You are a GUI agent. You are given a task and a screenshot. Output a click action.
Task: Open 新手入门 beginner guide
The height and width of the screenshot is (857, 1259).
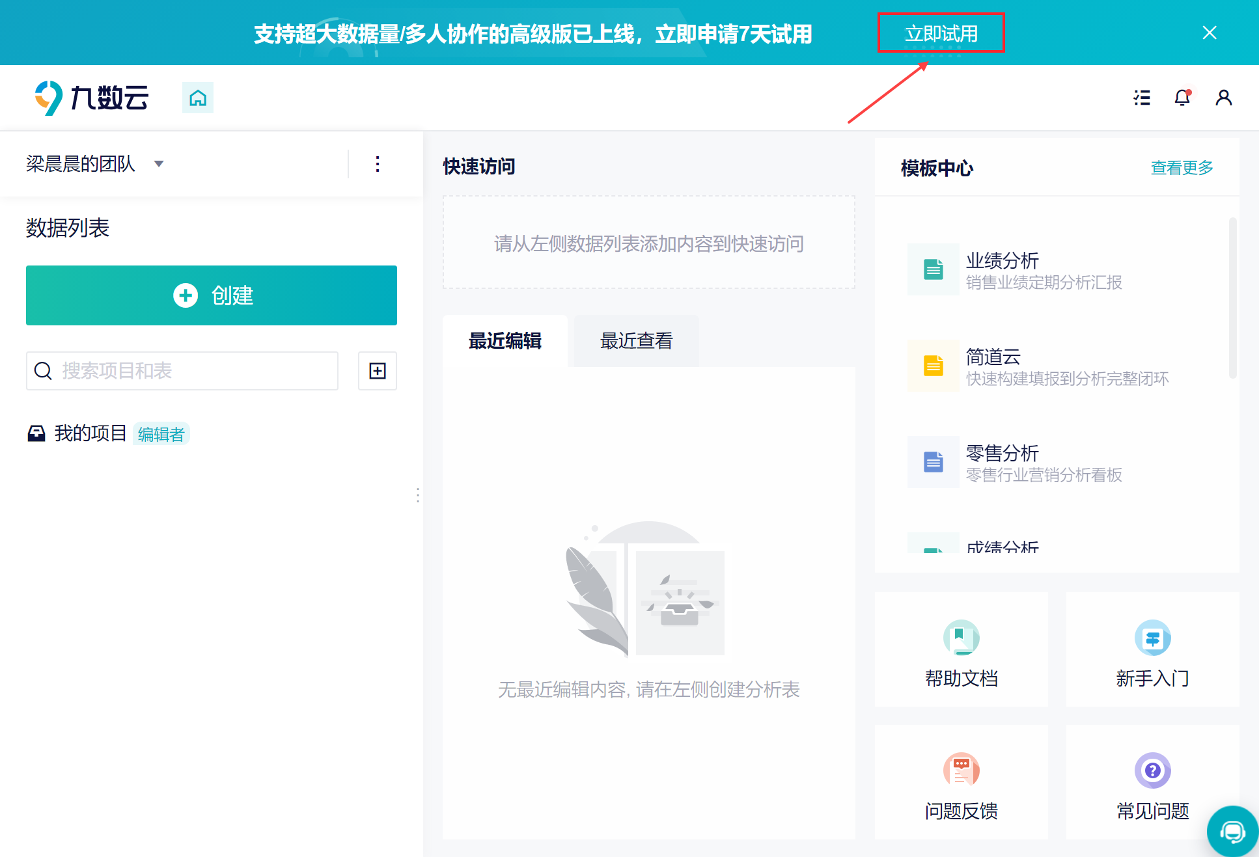(x=1152, y=651)
